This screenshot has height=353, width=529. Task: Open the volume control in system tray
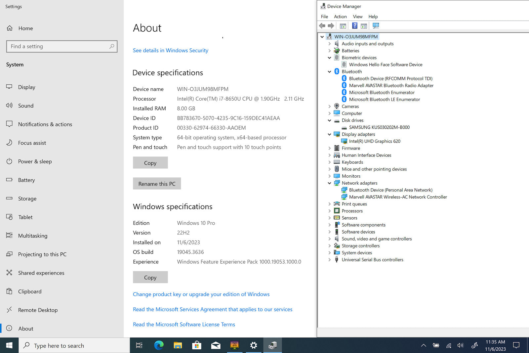[461, 345]
